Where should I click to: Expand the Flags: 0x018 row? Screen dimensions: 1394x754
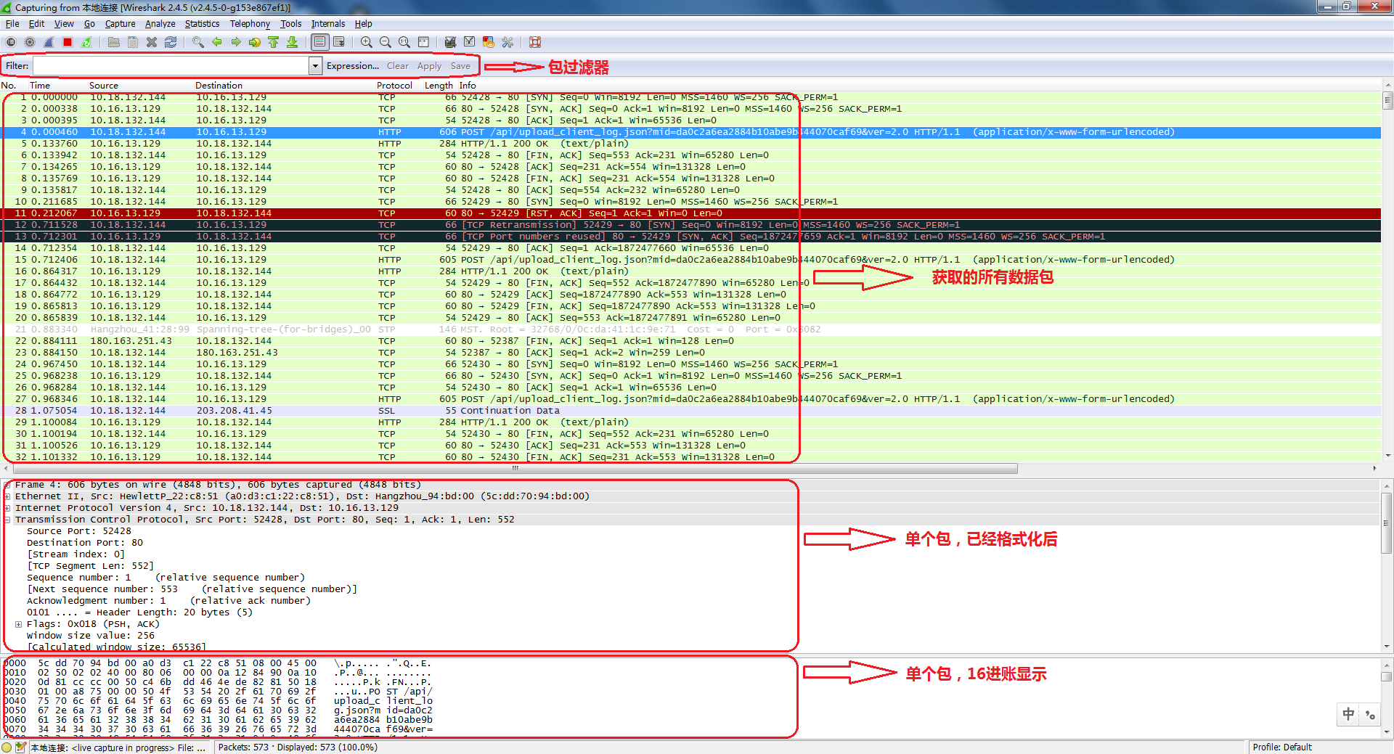tap(19, 624)
